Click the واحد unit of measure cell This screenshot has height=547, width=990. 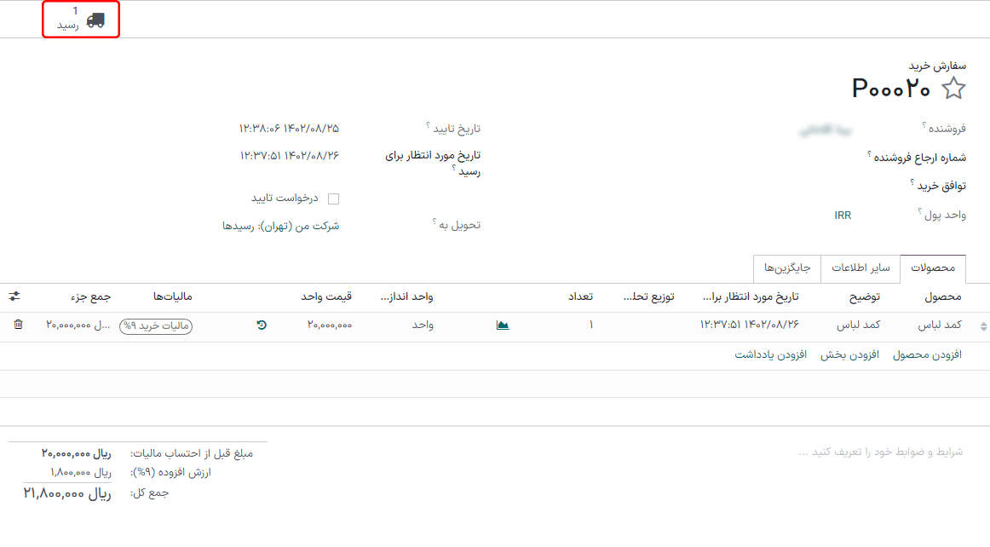click(x=423, y=325)
